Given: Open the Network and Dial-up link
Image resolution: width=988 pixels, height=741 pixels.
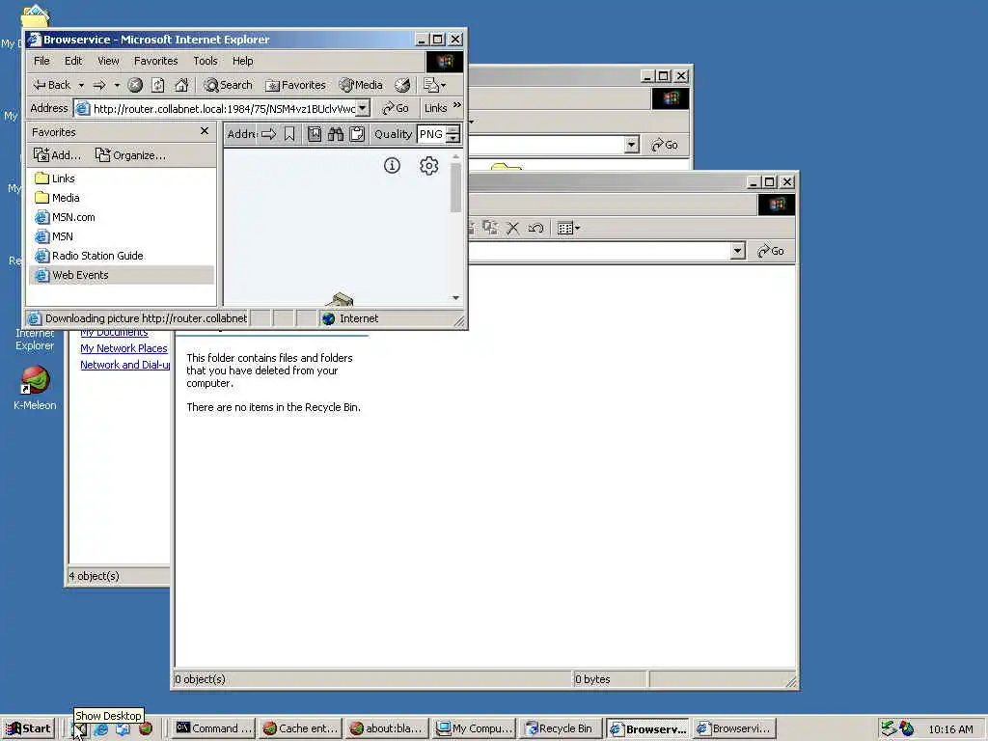Looking at the screenshot, I should point(124,365).
